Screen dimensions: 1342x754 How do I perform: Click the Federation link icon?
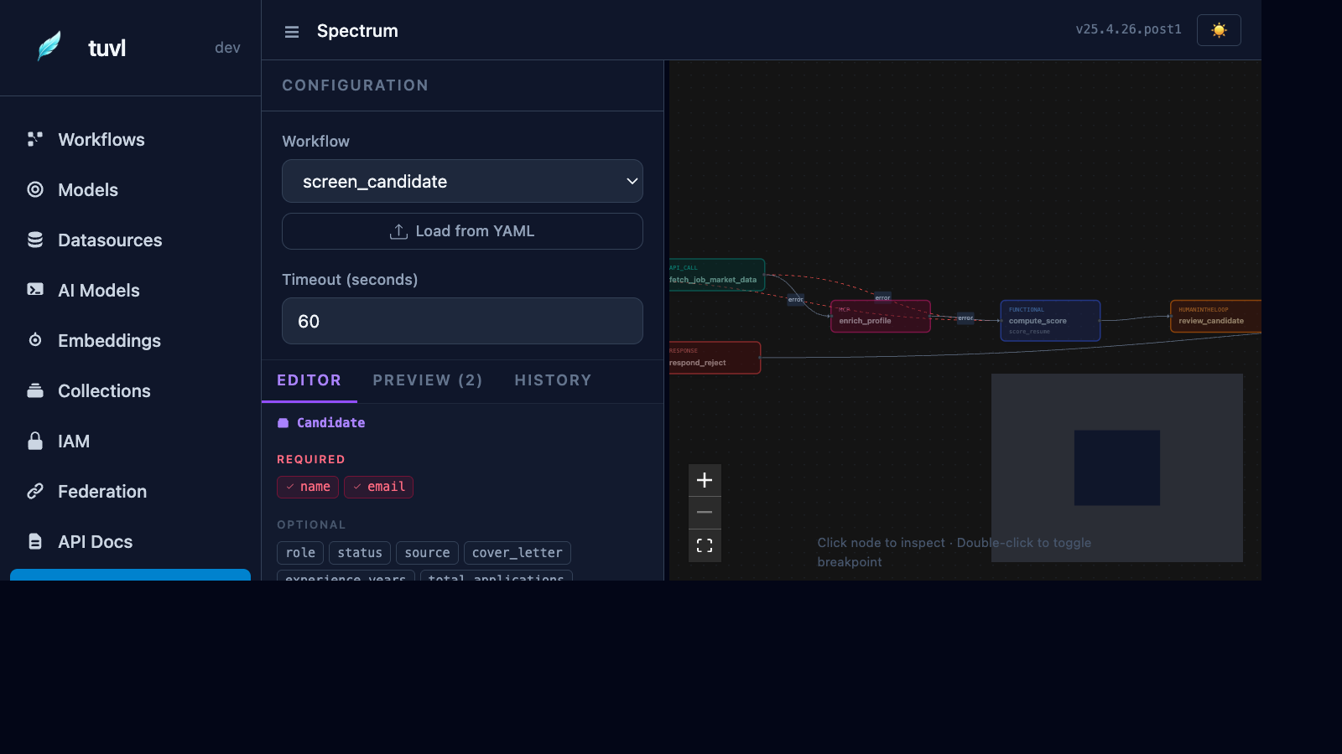point(35,491)
